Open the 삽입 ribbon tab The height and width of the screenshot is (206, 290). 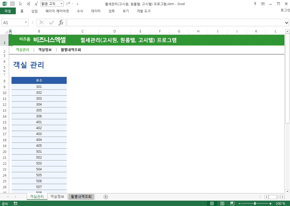[34, 11]
